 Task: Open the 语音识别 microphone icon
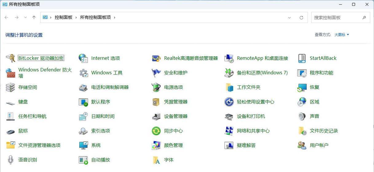[10, 160]
